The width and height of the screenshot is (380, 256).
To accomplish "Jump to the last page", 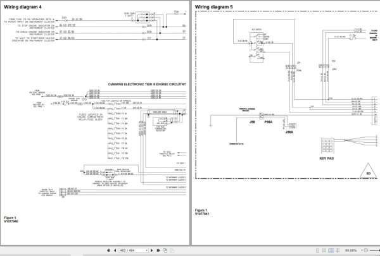I will tap(158, 250).
